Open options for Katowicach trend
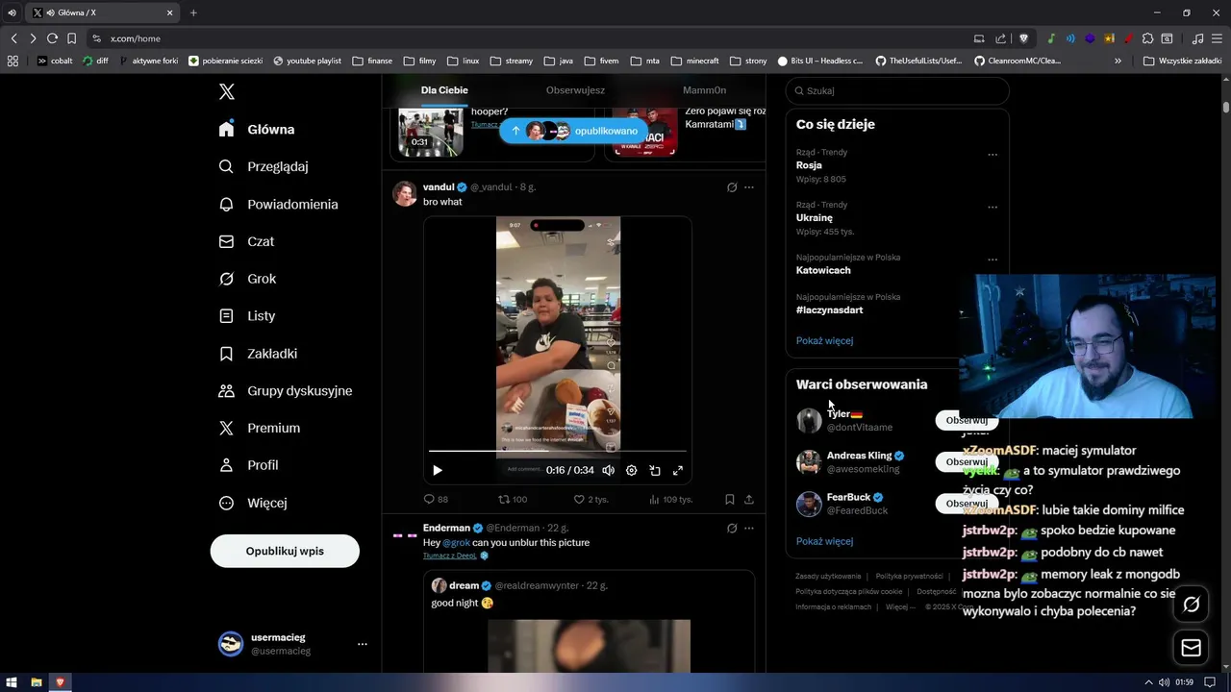Image resolution: width=1231 pixels, height=692 pixels. (992, 259)
